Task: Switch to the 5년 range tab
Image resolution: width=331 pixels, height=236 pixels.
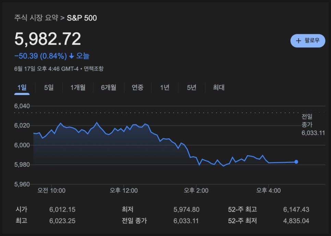Action: pyautogui.click(x=192, y=87)
